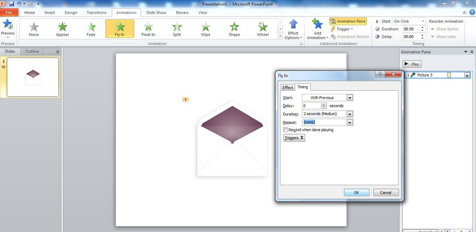This screenshot has height=232, width=476.
Task: Open Animation Pane options dropdown arrow
Action: tap(466, 52)
